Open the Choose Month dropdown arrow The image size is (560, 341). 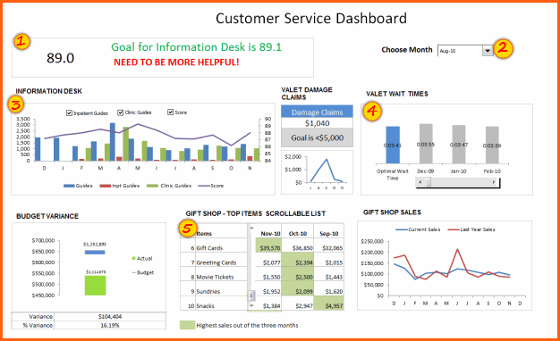pyautogui.click(x=488, y=51)
